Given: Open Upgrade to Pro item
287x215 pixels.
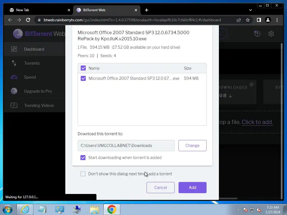Looking at the screenshot, I should [34, 91].
